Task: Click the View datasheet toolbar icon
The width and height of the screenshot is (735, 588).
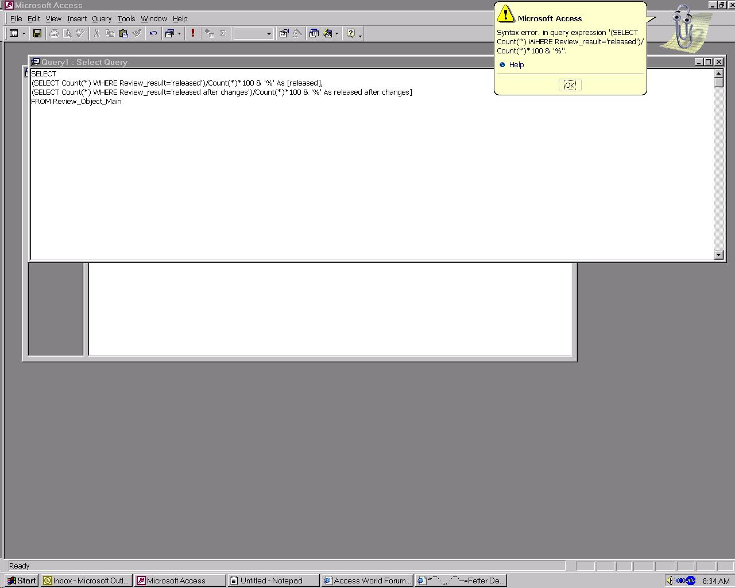Action: tap(14, 33)
